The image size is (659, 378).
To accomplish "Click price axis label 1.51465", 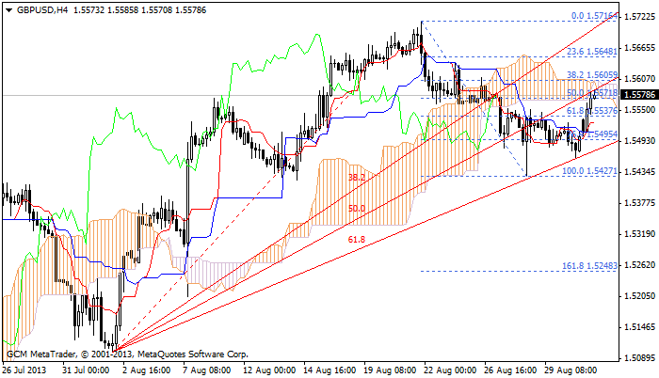I will pyautogui.click(x=639, y=327).
